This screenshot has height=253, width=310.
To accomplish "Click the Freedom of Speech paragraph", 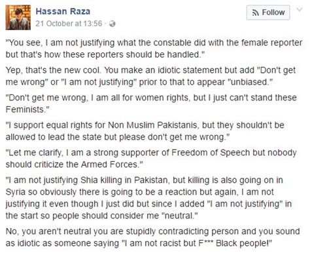I will pos(151,159).
